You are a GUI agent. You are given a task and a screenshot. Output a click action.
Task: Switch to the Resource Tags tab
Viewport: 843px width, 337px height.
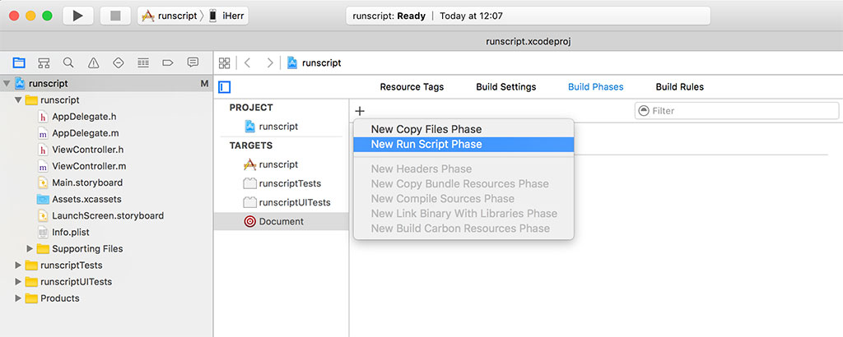tap(412, 87)
